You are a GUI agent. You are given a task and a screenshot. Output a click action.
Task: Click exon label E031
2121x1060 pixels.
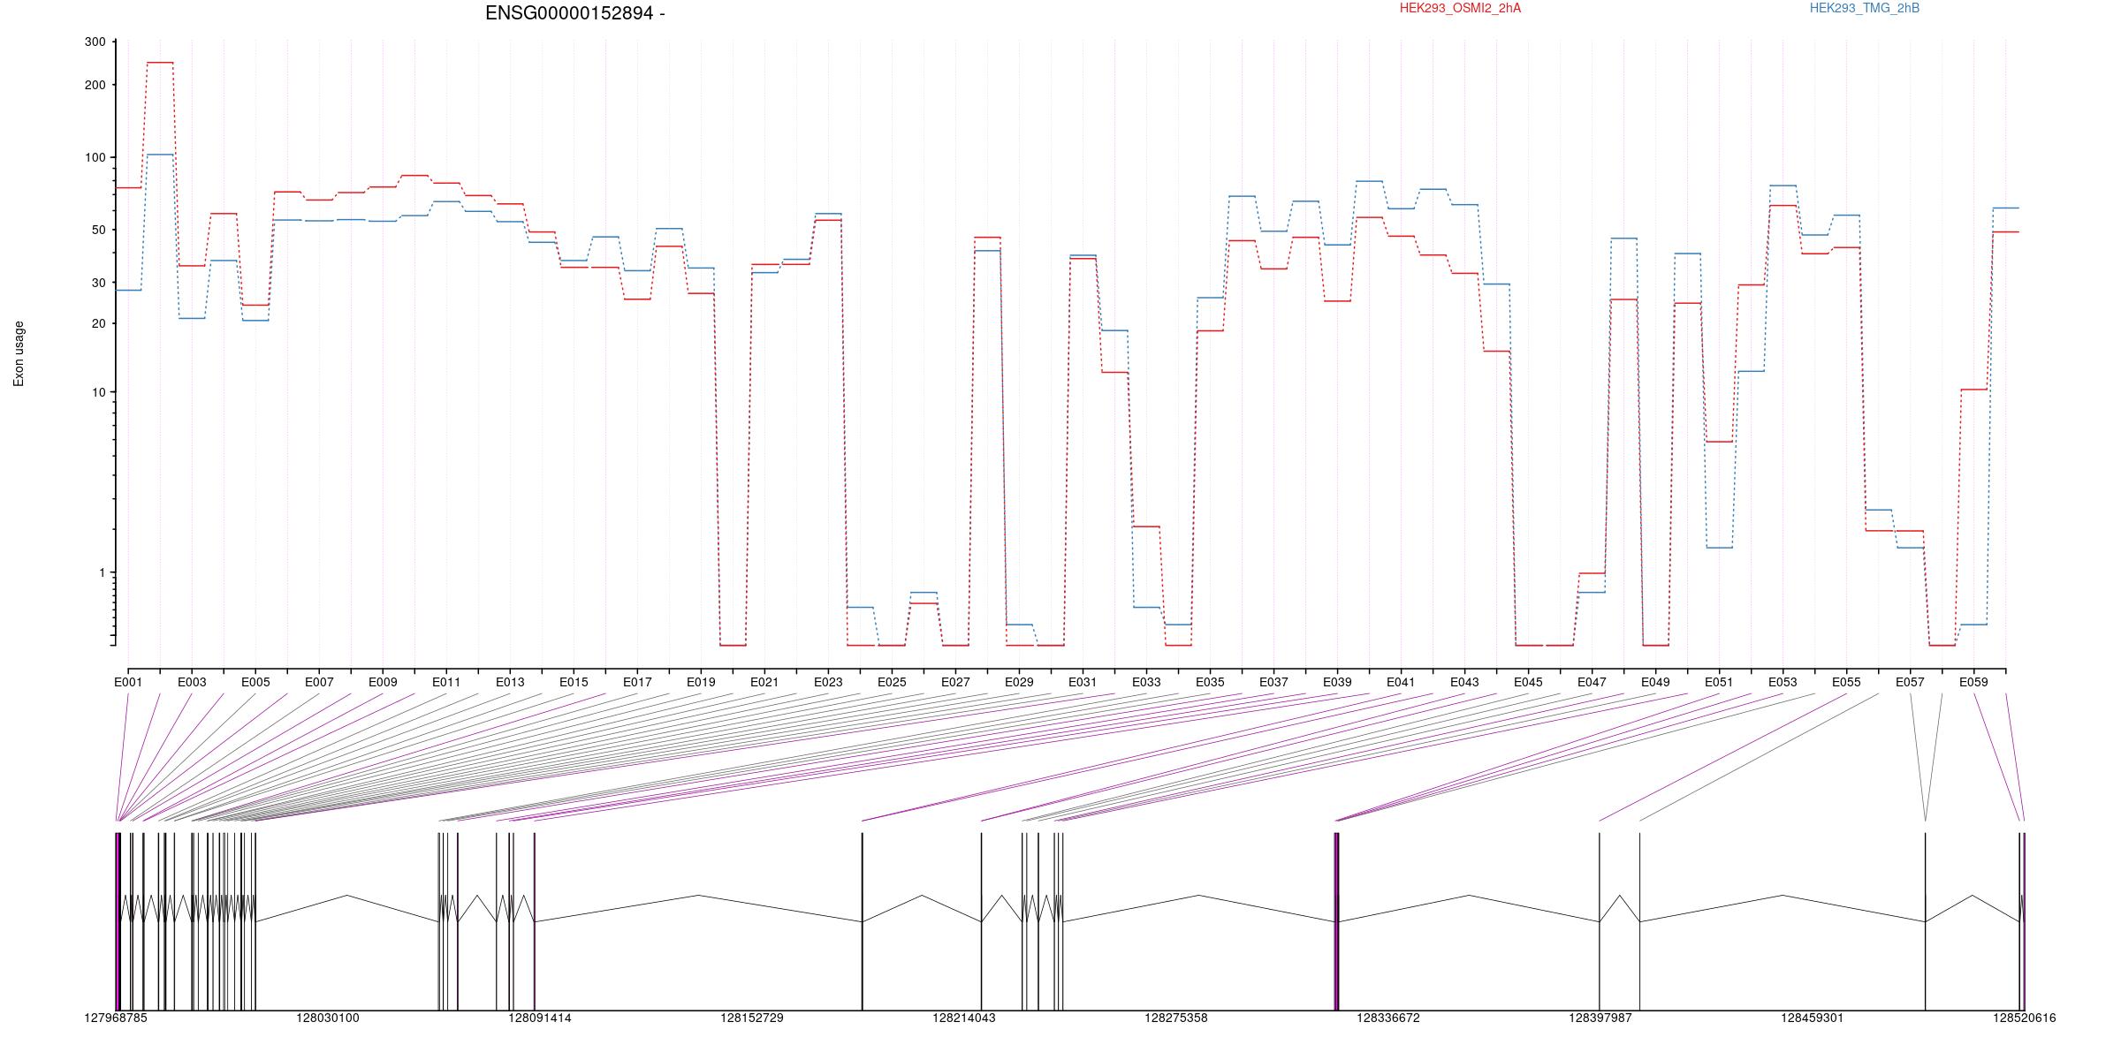[x=1083, y=682]
